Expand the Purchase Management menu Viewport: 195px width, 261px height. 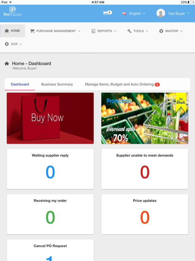(x=55, y=31)
